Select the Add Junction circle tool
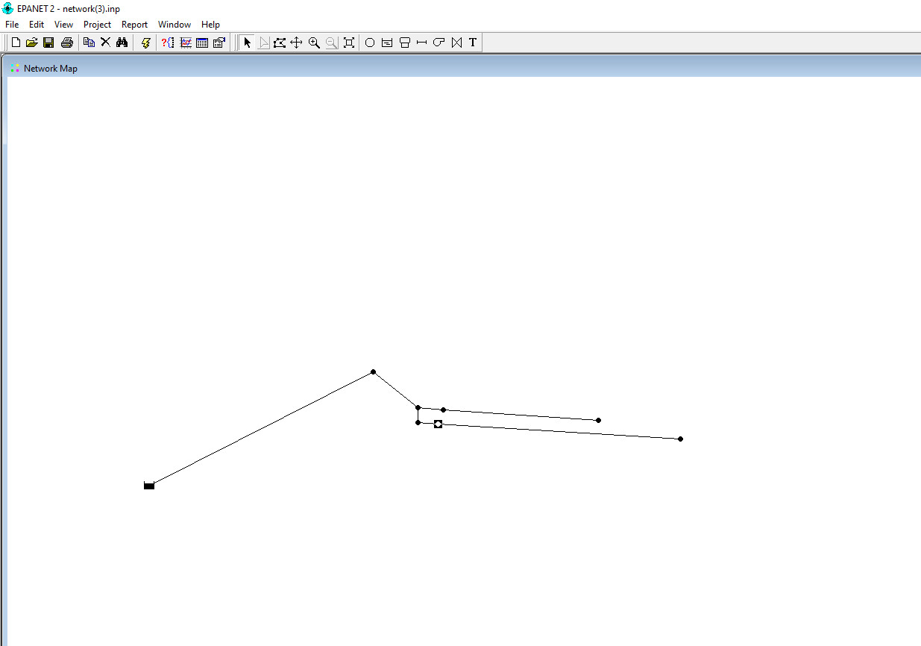This screenshot has width=921, height=646. point(370,43)
